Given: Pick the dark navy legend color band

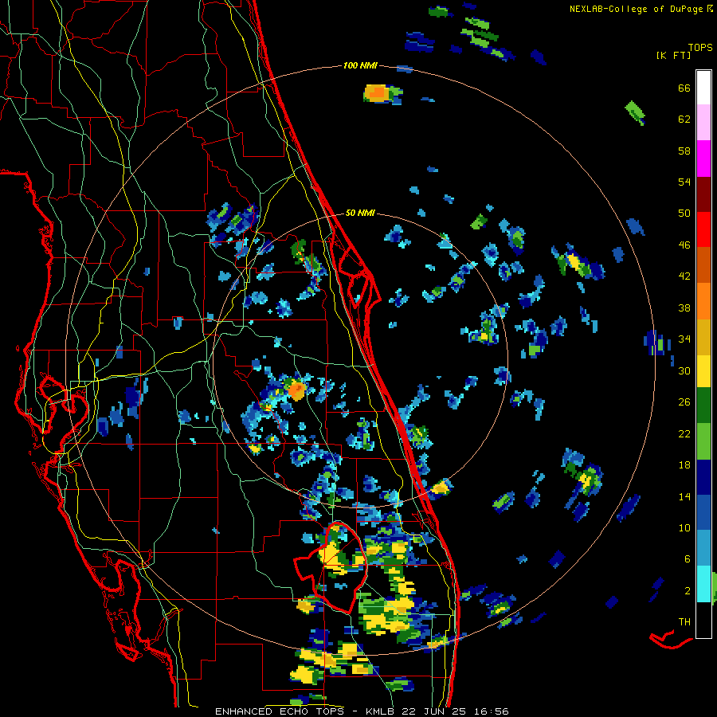Looking at the screenshot, I should [703, 477].
